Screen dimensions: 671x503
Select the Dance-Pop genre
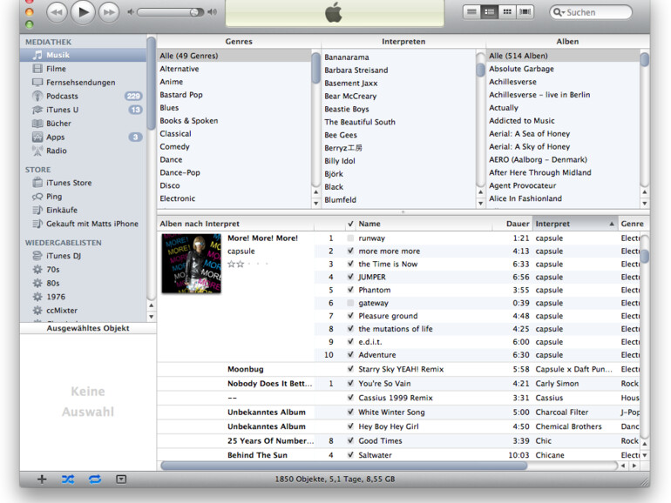(x=234, y=172)
